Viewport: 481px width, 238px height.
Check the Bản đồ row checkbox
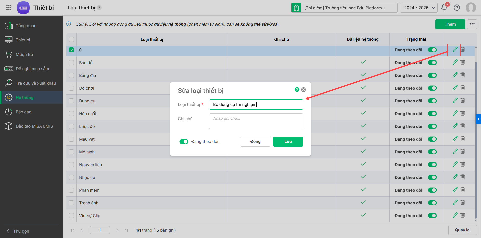tap(71, 63)
